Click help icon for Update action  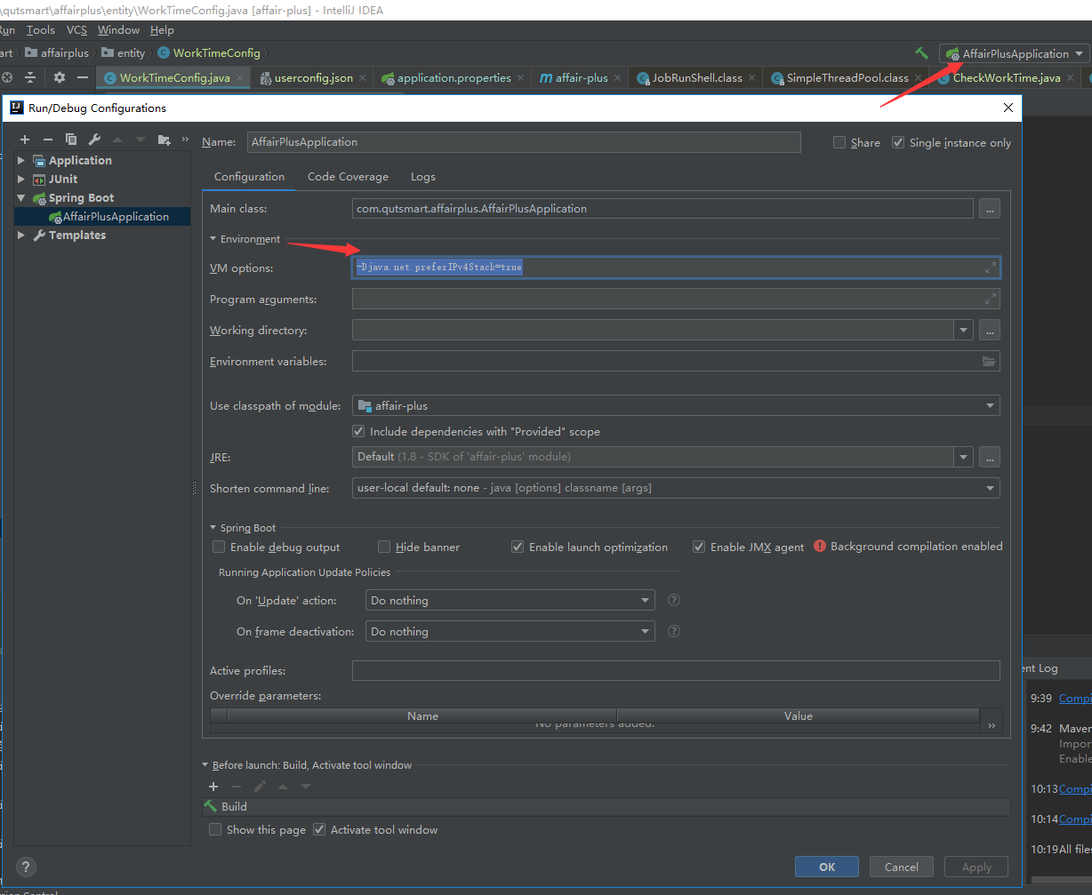(674, 600)
